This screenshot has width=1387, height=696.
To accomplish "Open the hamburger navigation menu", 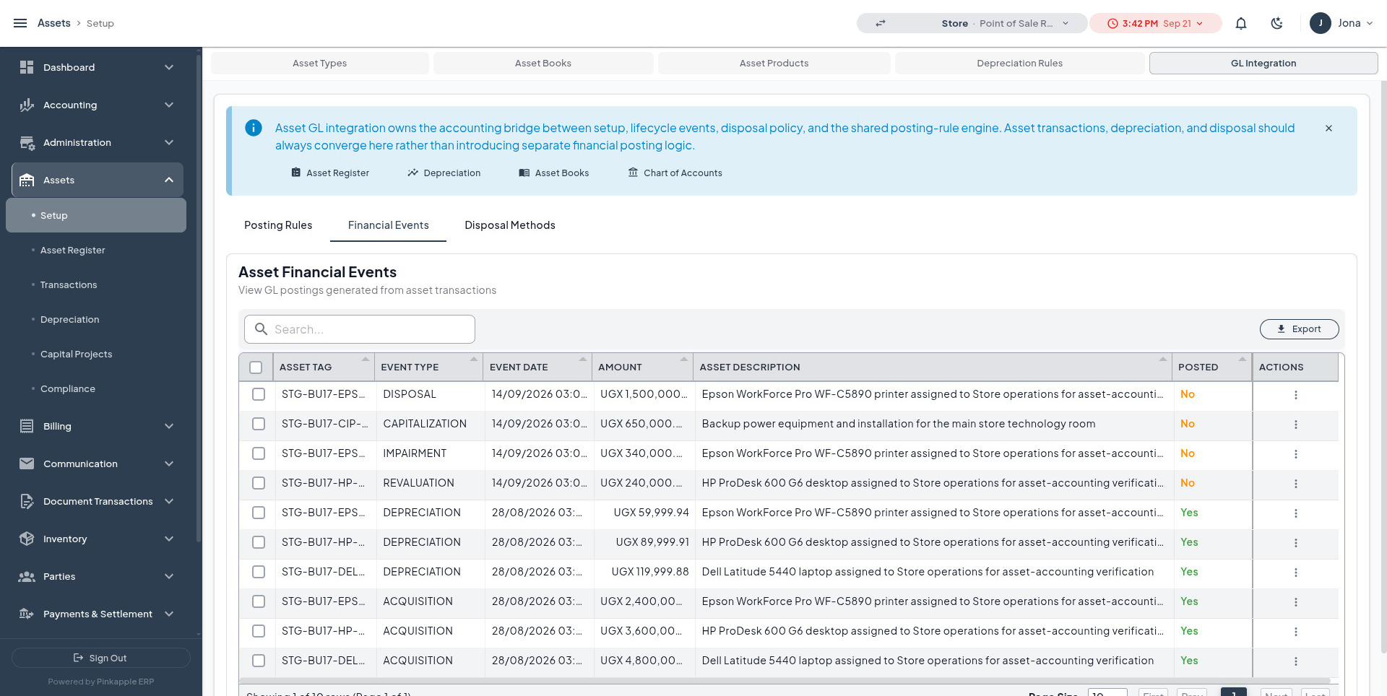I will (x=20, y=23).
